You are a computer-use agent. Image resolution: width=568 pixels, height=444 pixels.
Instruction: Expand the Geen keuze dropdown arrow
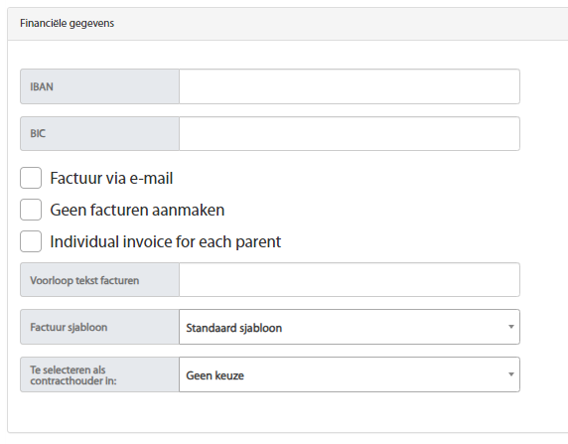click(x=511, y=374)
